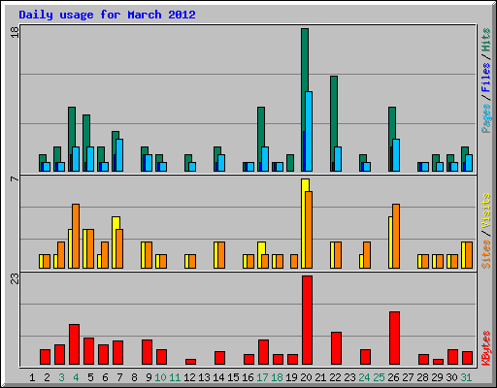Viewport: 497px width, 388px height.
Task: Click the 'Daily usage for March 2012' title
Action: [x=107, y=15]
